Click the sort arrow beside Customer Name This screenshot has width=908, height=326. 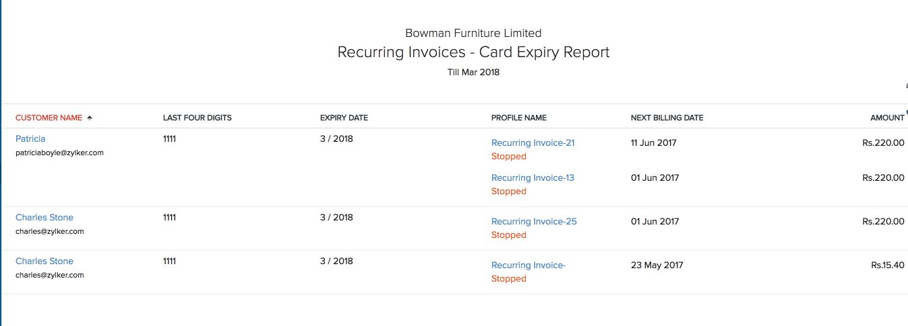pyautogui.click(x=90, y=118)
